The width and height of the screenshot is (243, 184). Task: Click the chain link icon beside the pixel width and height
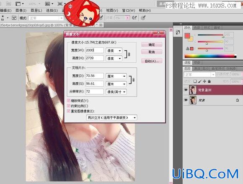129,54
